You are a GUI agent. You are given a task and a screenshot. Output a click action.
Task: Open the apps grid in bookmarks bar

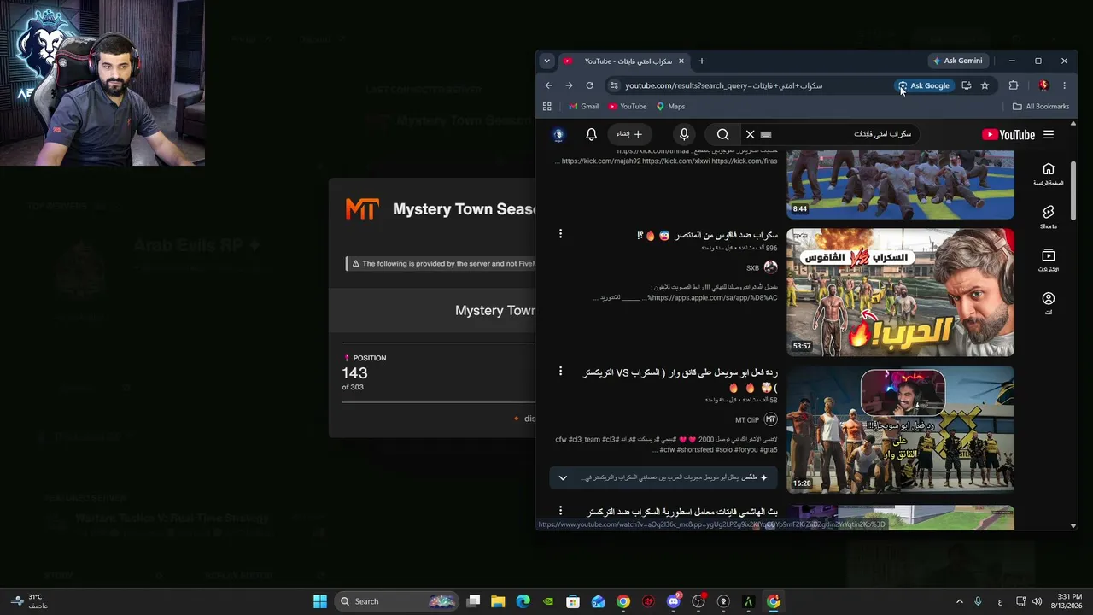tap(547, 107)
